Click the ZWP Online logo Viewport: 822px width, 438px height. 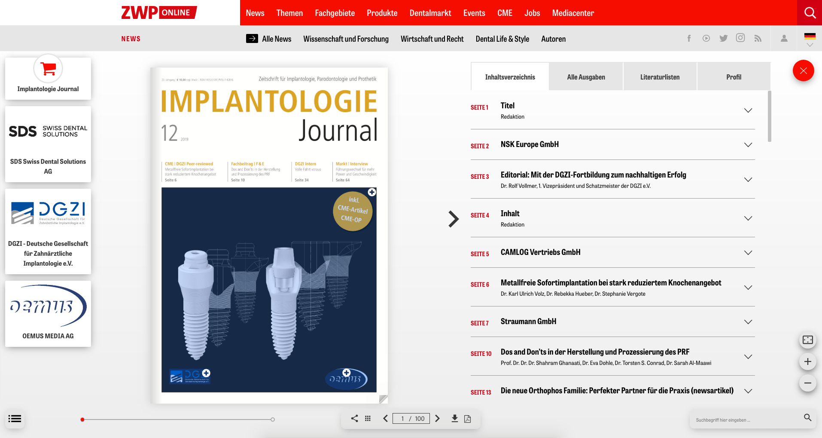tap(159, 12)
